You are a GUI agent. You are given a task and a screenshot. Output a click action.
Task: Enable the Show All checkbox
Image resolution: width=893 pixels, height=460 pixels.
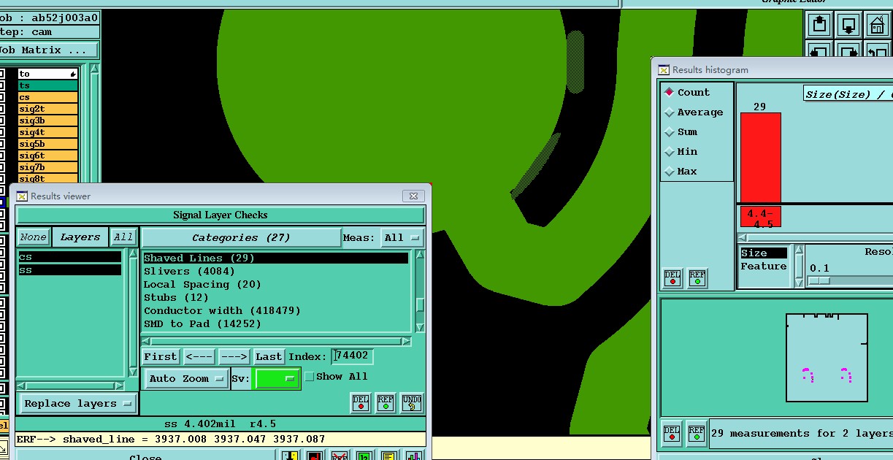310,377
